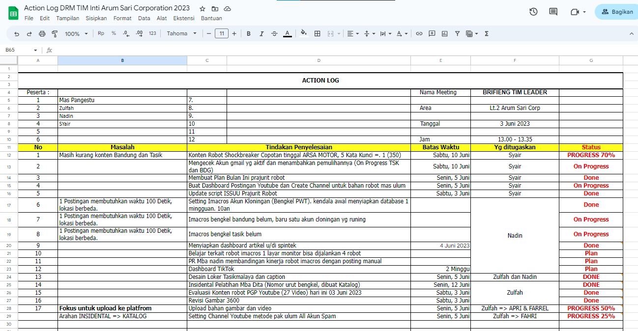Open the Tahoma font family dropdown

click(x=181, y=33)
